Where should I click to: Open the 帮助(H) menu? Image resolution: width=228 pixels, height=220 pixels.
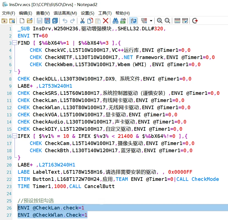point(123,13)
